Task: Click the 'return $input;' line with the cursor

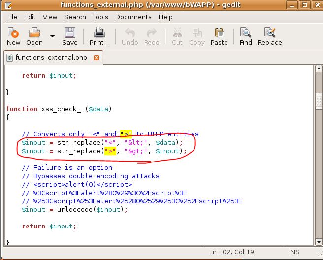Action: 49,226
